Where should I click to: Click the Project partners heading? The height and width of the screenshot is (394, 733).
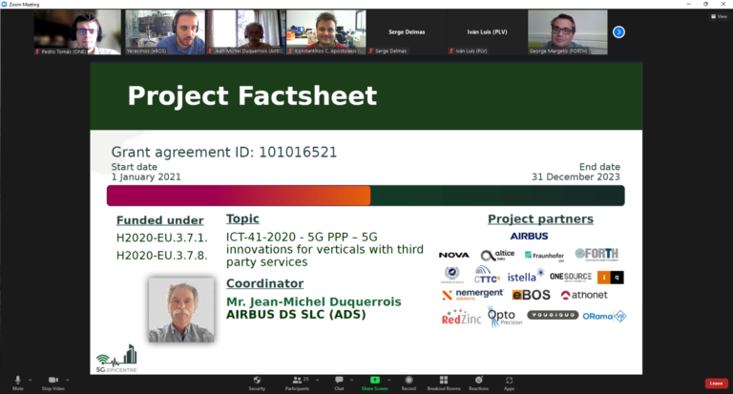click(540, 218)
